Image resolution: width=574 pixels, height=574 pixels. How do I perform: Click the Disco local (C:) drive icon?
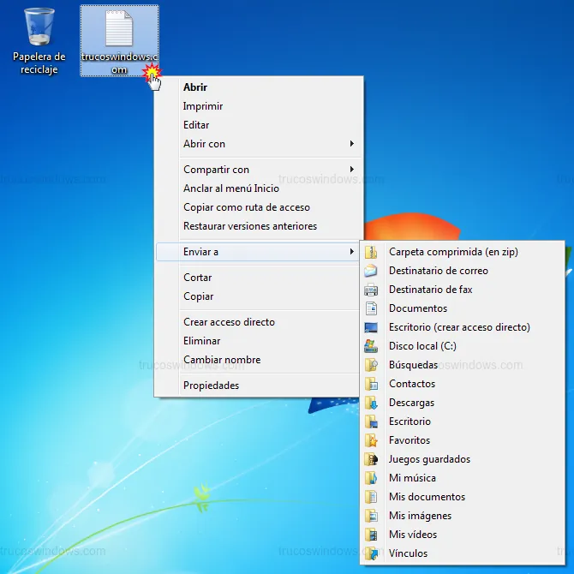click(x=371, y=346)
